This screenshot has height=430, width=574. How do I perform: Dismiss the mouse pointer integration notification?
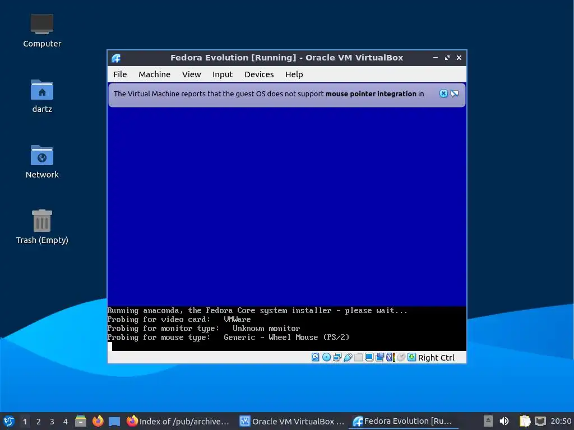pyautogui.click(x=443, y=94)
